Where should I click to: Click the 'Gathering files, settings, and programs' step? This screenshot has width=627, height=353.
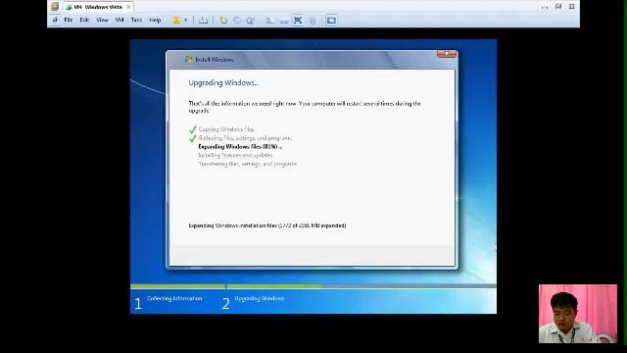245,138
